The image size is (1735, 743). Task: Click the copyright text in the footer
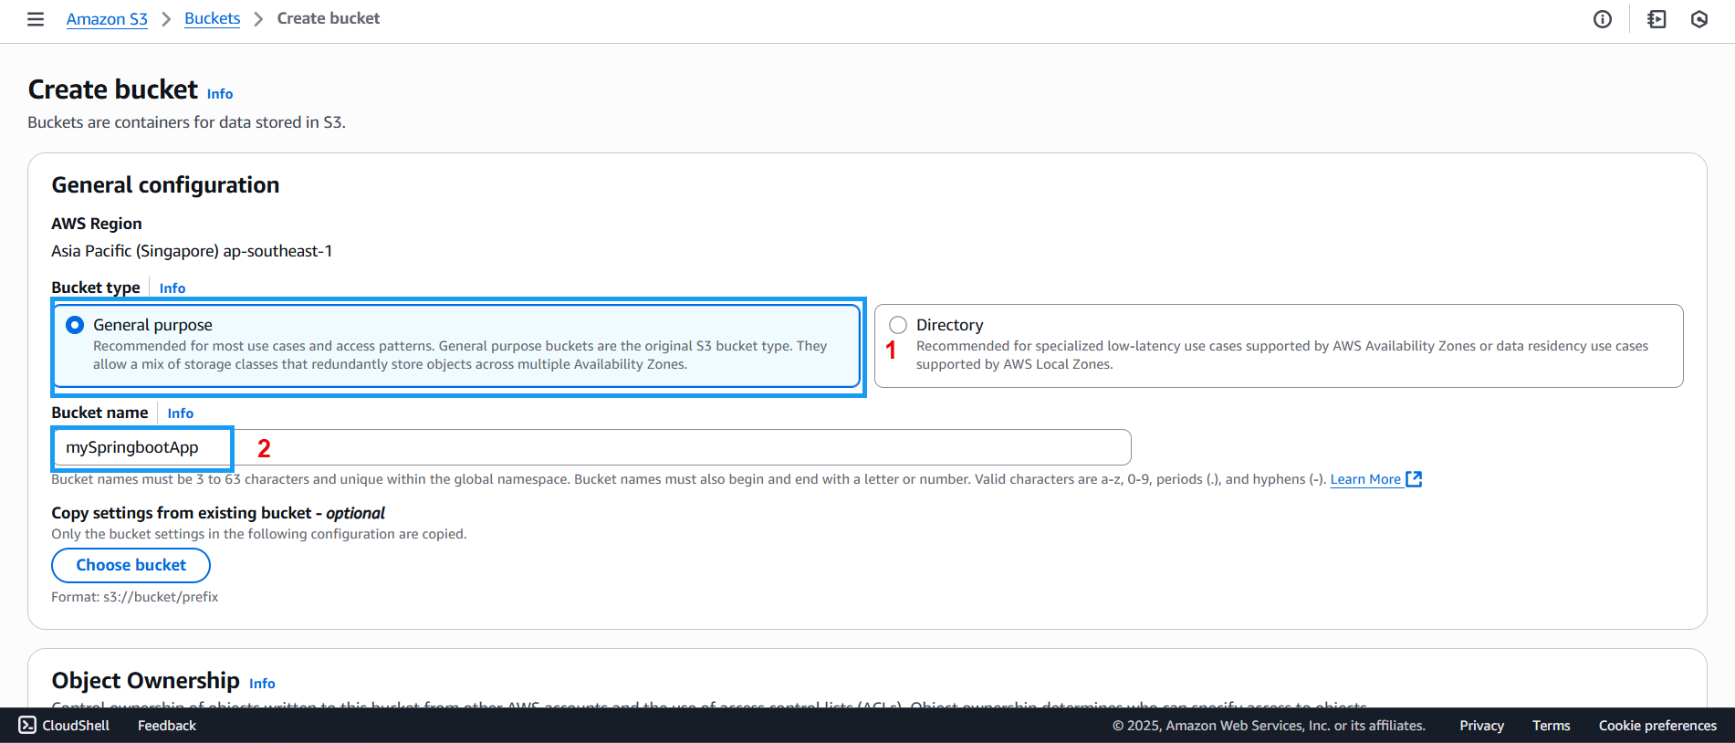[1269, 726]
